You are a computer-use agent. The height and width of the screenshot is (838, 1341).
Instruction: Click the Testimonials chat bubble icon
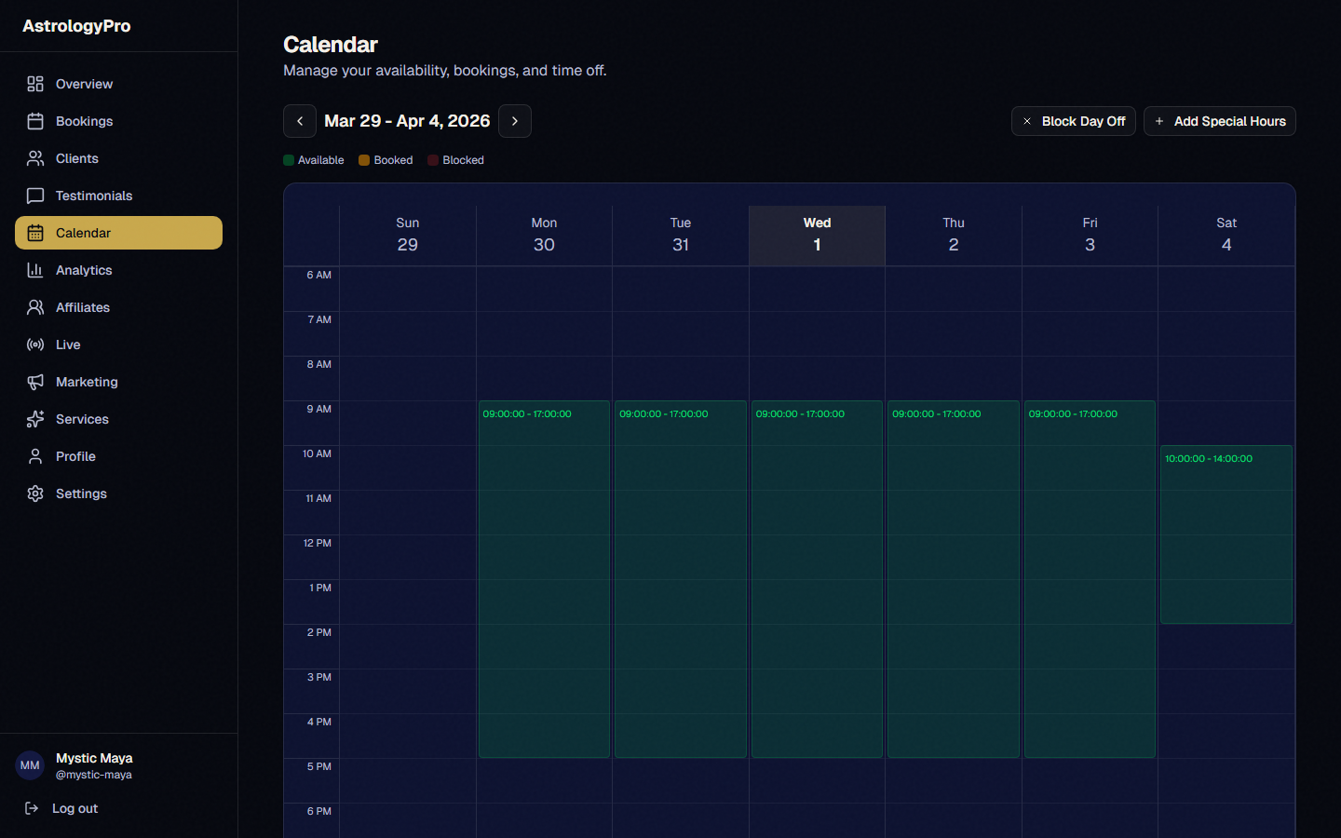coord(35,196)
